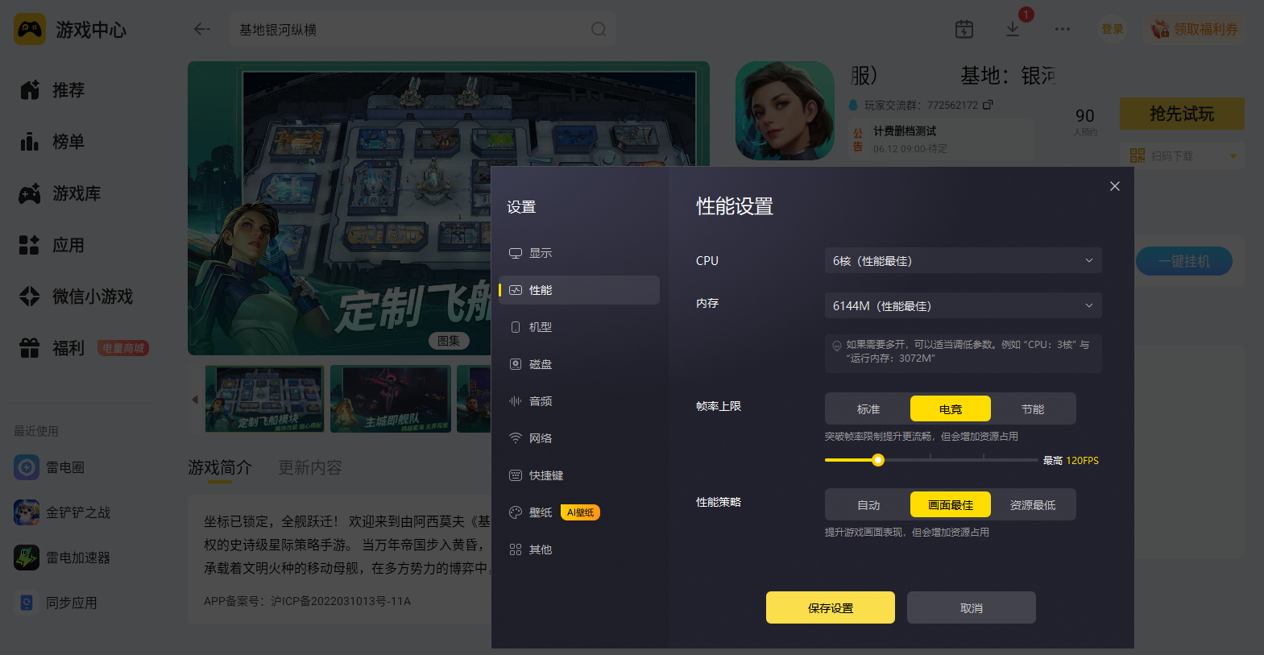Click the 抢先试玩 button
The image size is (1264, 655).
(x=1182, y=114)
